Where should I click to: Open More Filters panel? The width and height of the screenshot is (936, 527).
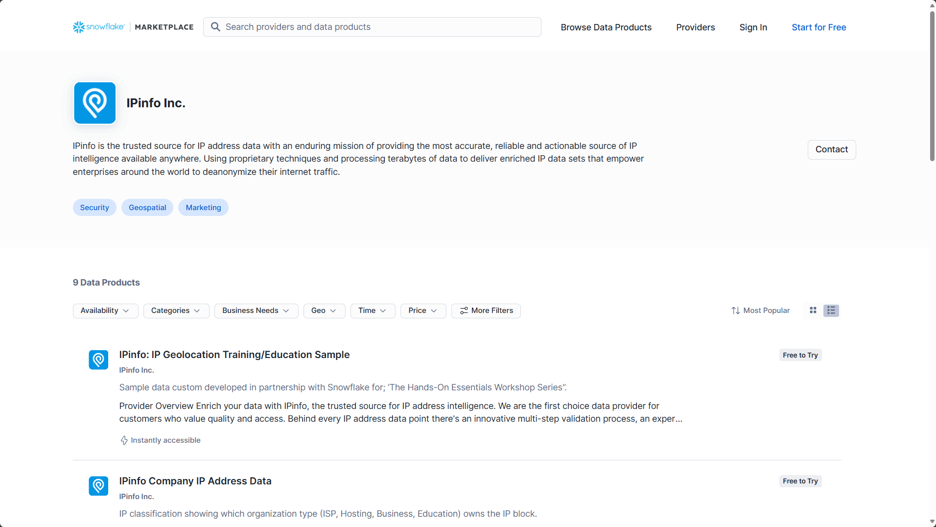[486, 311]
